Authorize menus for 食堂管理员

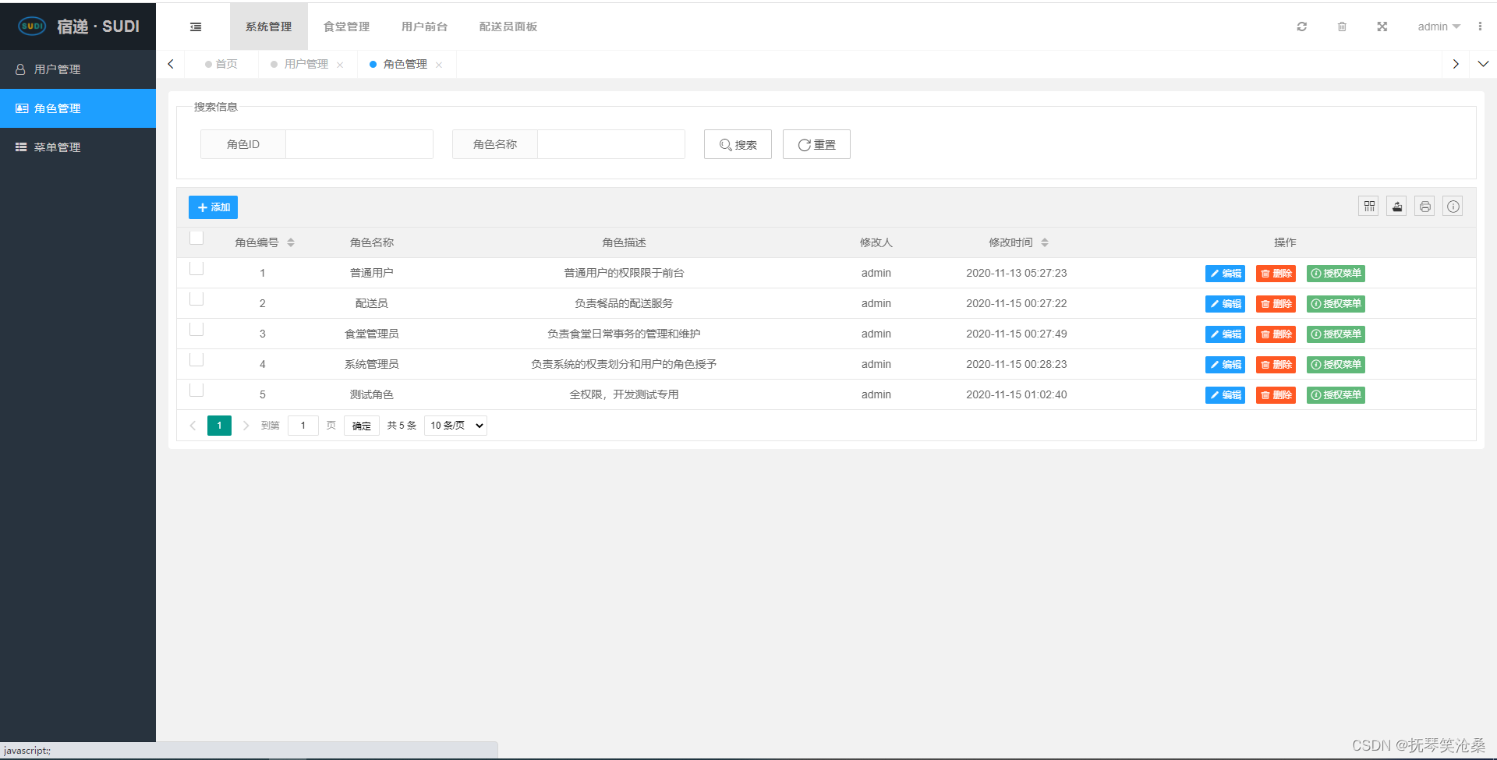click(x=1336, y=334)
